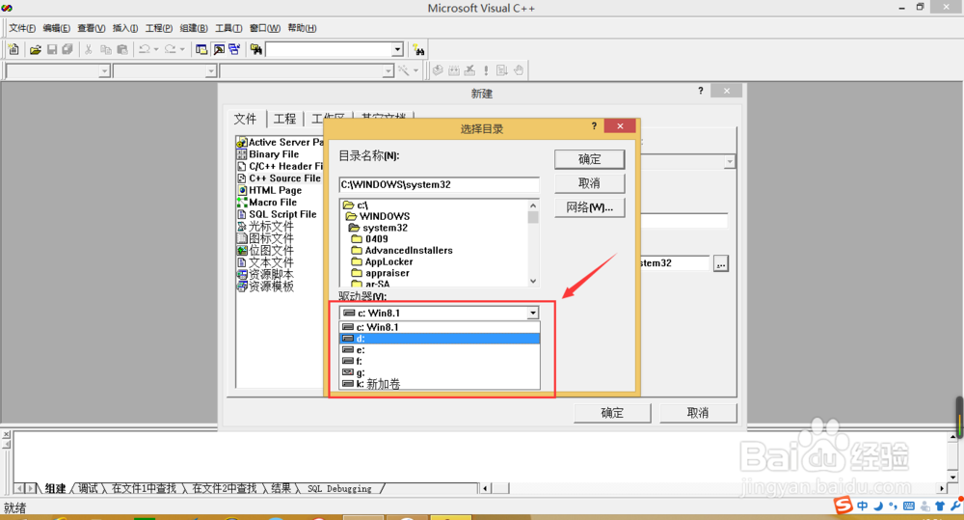Toggle the Workspace window icon

point(201,49)
